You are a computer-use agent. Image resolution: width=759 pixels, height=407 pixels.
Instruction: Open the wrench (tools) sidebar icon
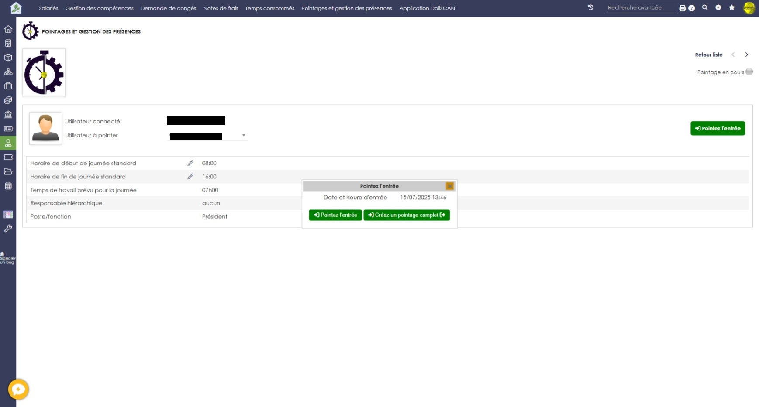(8, 228)
